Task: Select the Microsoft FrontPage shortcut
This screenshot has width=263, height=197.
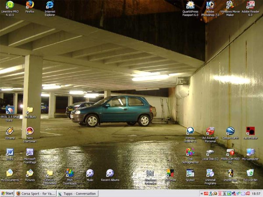Action: pyautogui.click(x=30, y=152)
